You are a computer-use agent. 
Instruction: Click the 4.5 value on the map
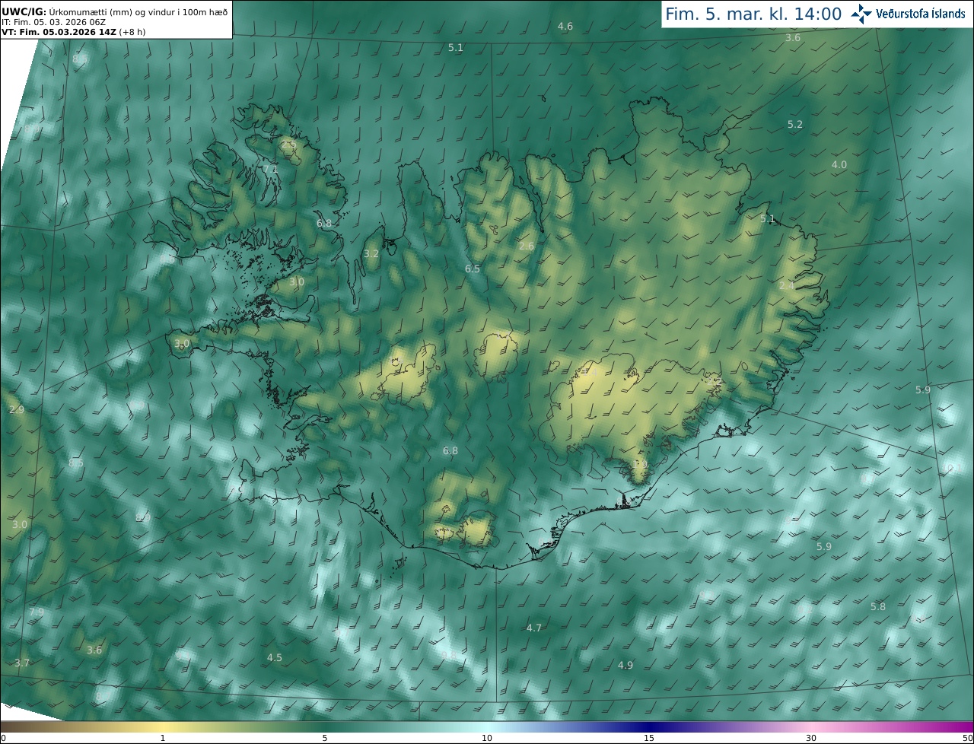click(275, 657)
